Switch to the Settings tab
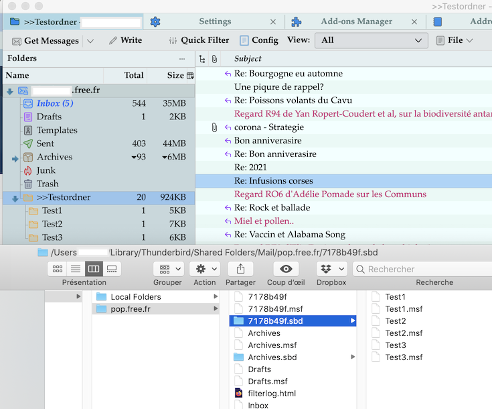 [215, 21]
